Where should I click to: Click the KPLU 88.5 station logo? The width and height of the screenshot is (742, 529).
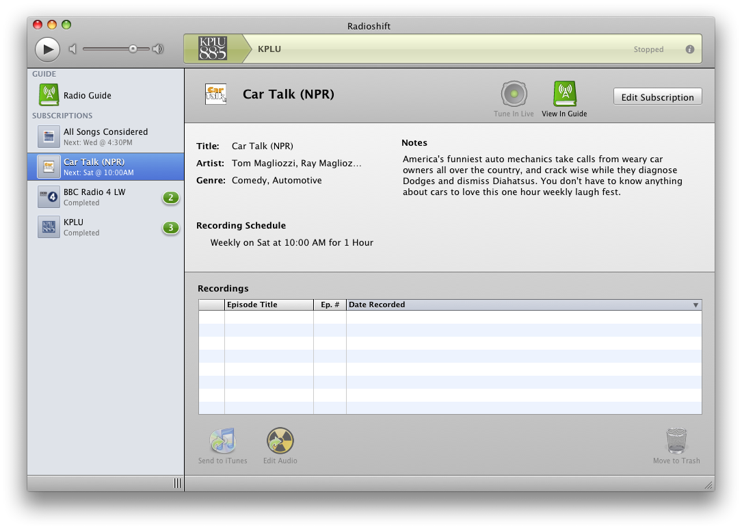212,49
